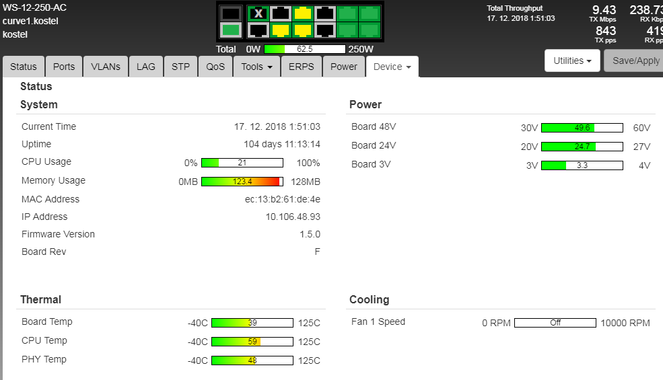Expand the Device dropdown tab

pyautogui.click(x=392, y=67)
